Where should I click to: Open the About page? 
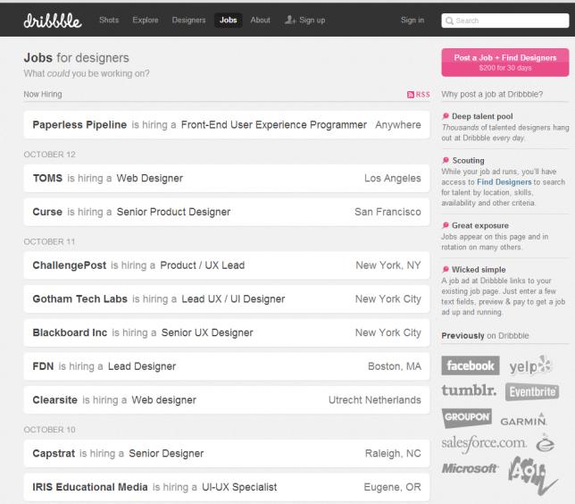[x=260, y=20]
